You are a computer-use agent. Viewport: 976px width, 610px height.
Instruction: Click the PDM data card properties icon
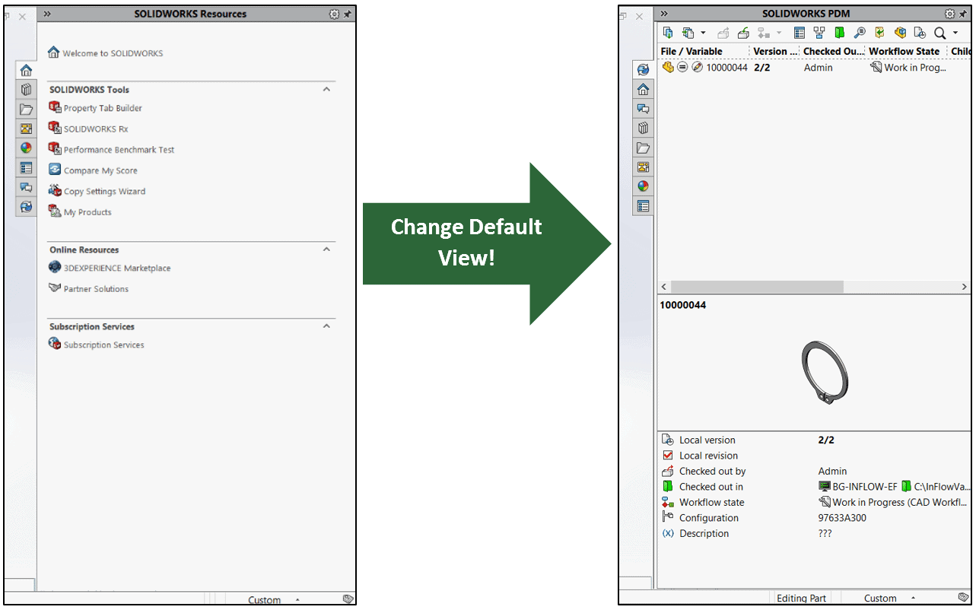pos(799,33)
